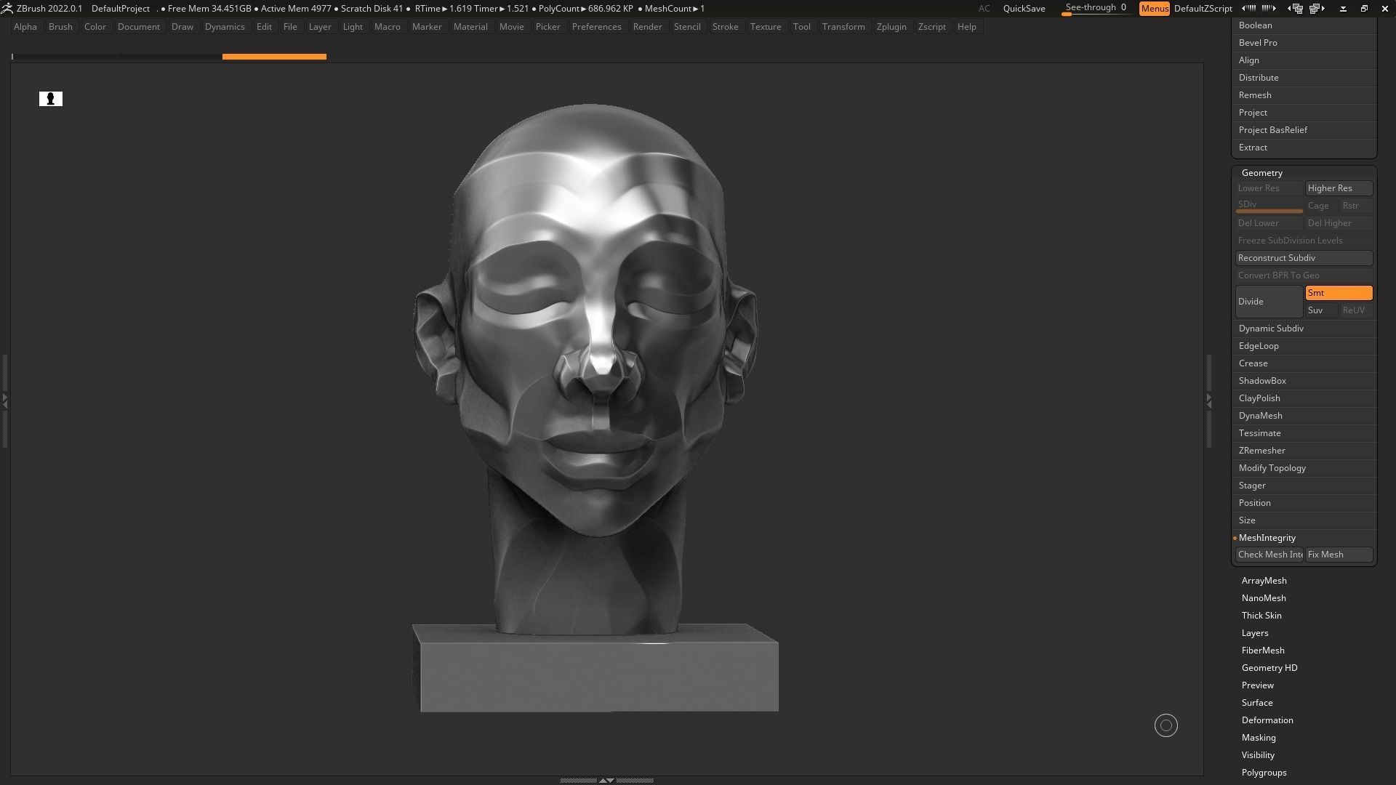Expand the NanoMesh subpalette
This screenshot has width=1396, height=785.
pos(1264,598)
